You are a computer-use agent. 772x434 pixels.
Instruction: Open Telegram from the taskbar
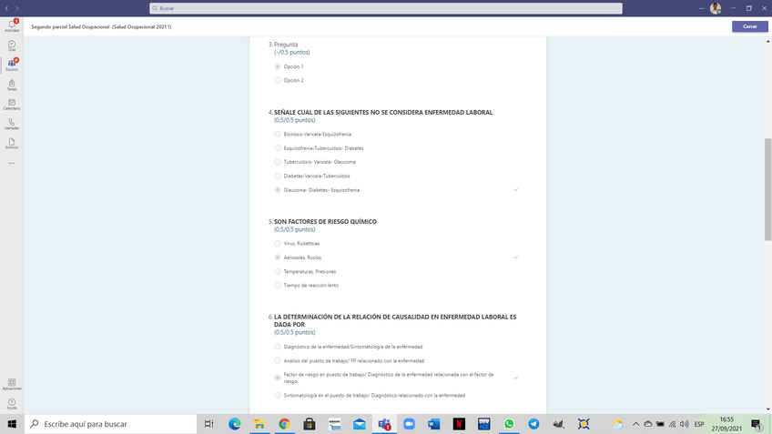[533, 424]
